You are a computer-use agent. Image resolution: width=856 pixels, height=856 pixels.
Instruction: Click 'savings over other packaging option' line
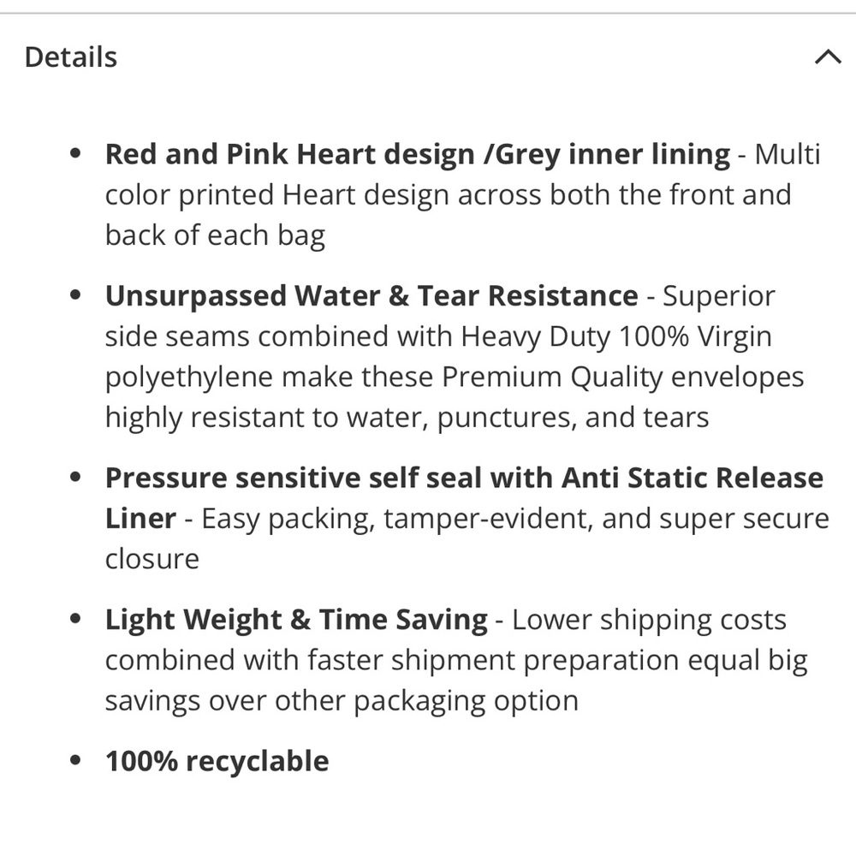[x=342, y=701]
